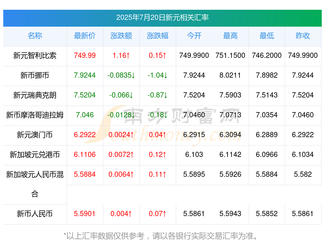Click the low value 6.0966
325x246 pixels.
coord(266,155)
